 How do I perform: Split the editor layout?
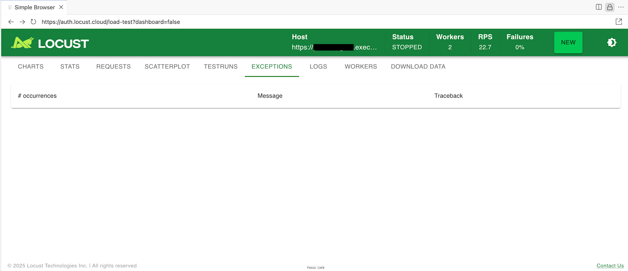599,7
